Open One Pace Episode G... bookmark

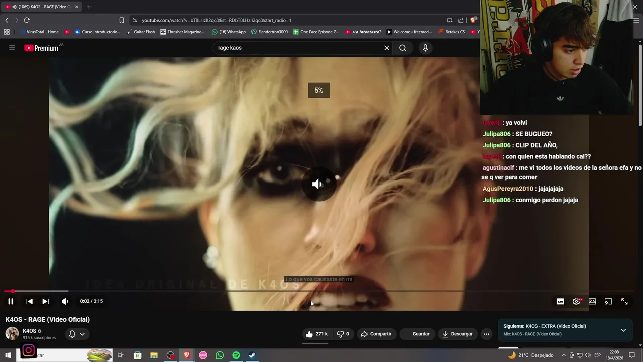(x=316, y=32)
